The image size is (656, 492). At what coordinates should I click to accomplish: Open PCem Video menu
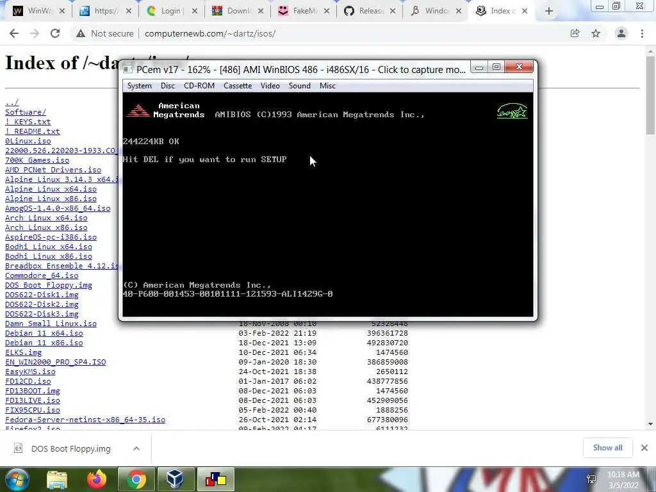(x=270, y=86)
